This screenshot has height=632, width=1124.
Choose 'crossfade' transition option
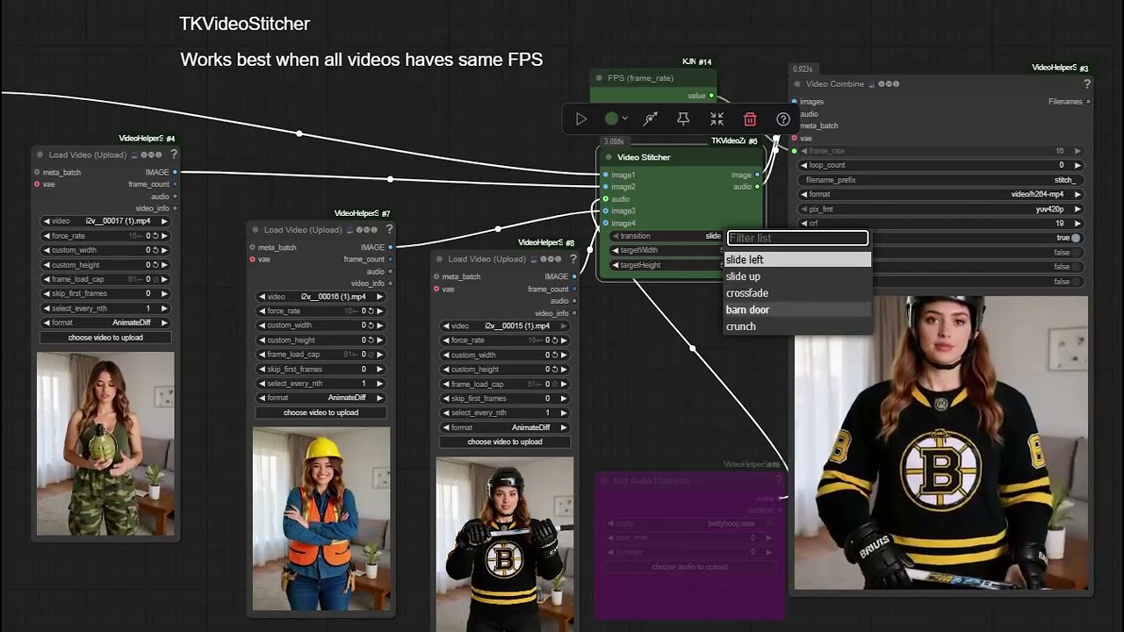point(797,293)
